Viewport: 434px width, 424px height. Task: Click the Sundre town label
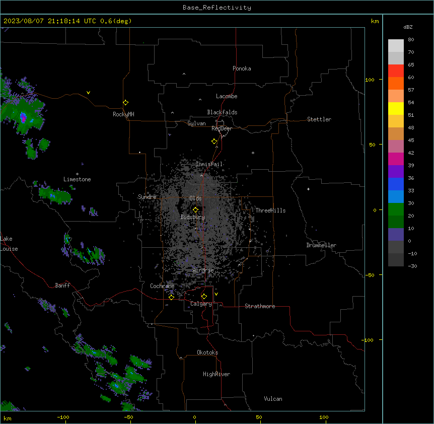(147, 197)
